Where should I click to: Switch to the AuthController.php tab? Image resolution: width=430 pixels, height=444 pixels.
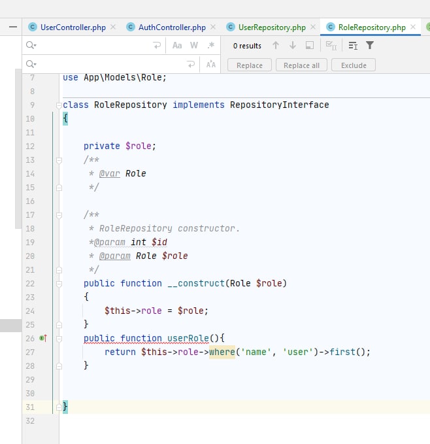pyautogui.click(x=171, y=27)
